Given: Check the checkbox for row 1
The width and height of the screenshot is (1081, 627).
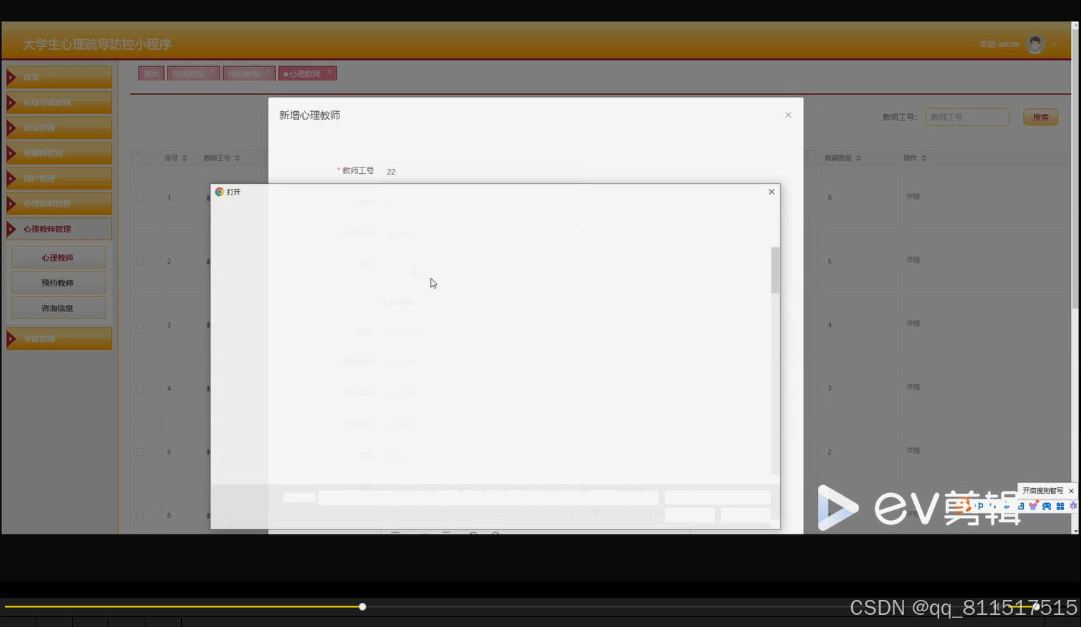Looking at the screenshot, I should (140, 198).
